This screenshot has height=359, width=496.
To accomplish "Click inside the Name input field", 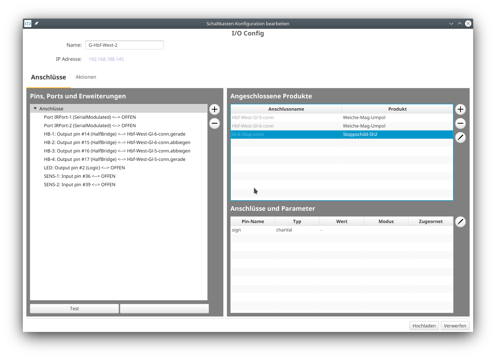I will coord(125,45).
